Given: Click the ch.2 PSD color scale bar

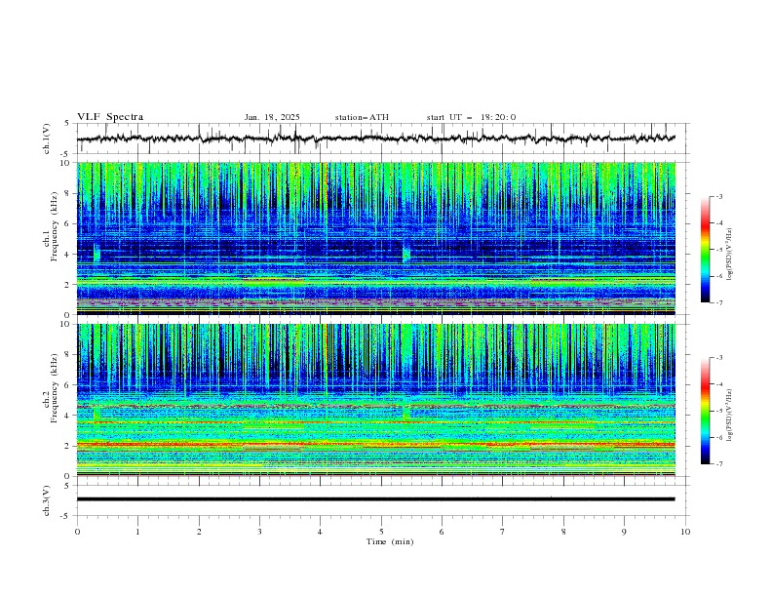Looking at the screenshot, I should point(705,411).
